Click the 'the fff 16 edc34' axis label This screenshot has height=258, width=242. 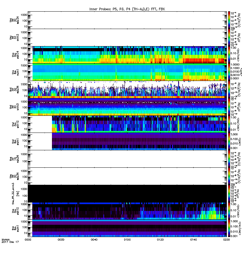[14, 159]
